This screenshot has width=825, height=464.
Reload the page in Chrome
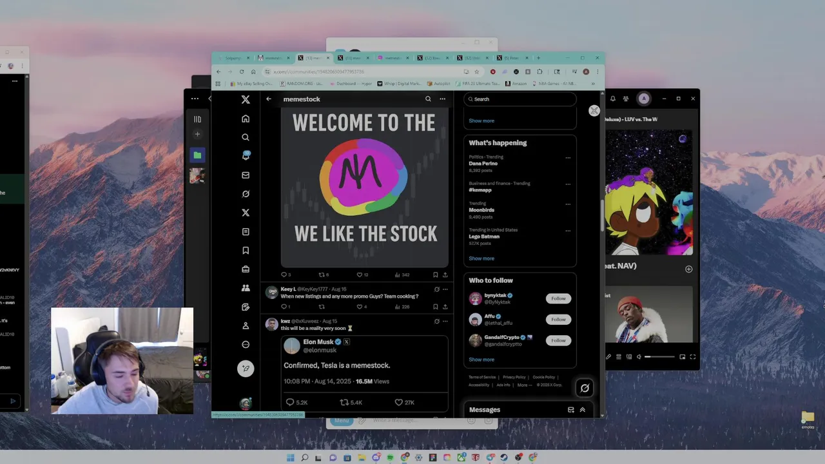click(x=242, y=72)
